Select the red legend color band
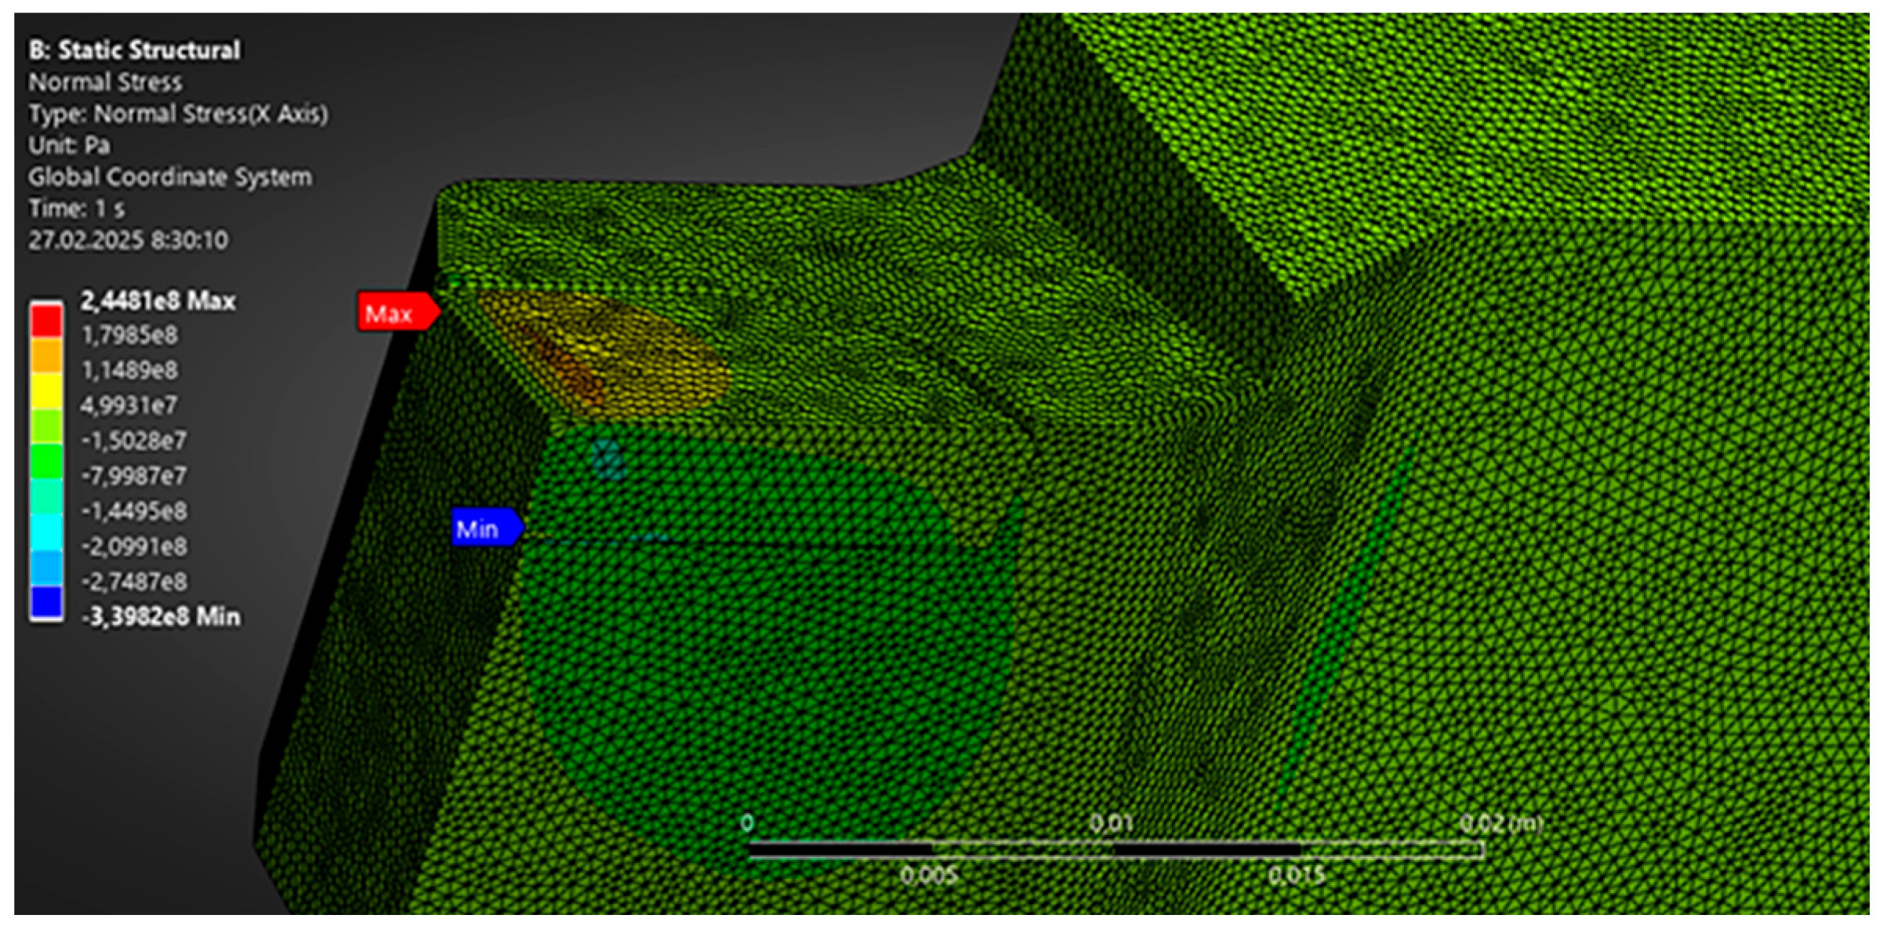1883x933 pixels. 46,321
